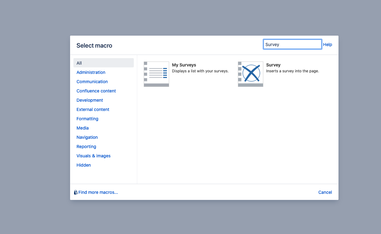This screenshot has height=234, width=381.
Task: Select the My Surveys macro icon
Action: coord(156,74)
